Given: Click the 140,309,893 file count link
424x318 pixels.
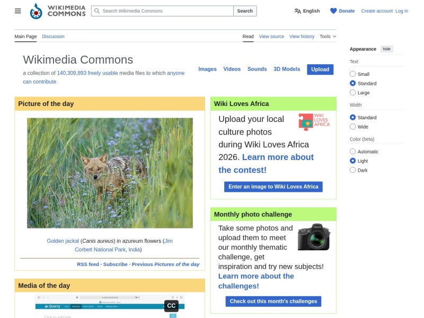Looking at the screenshot, I should pos(72,73).
